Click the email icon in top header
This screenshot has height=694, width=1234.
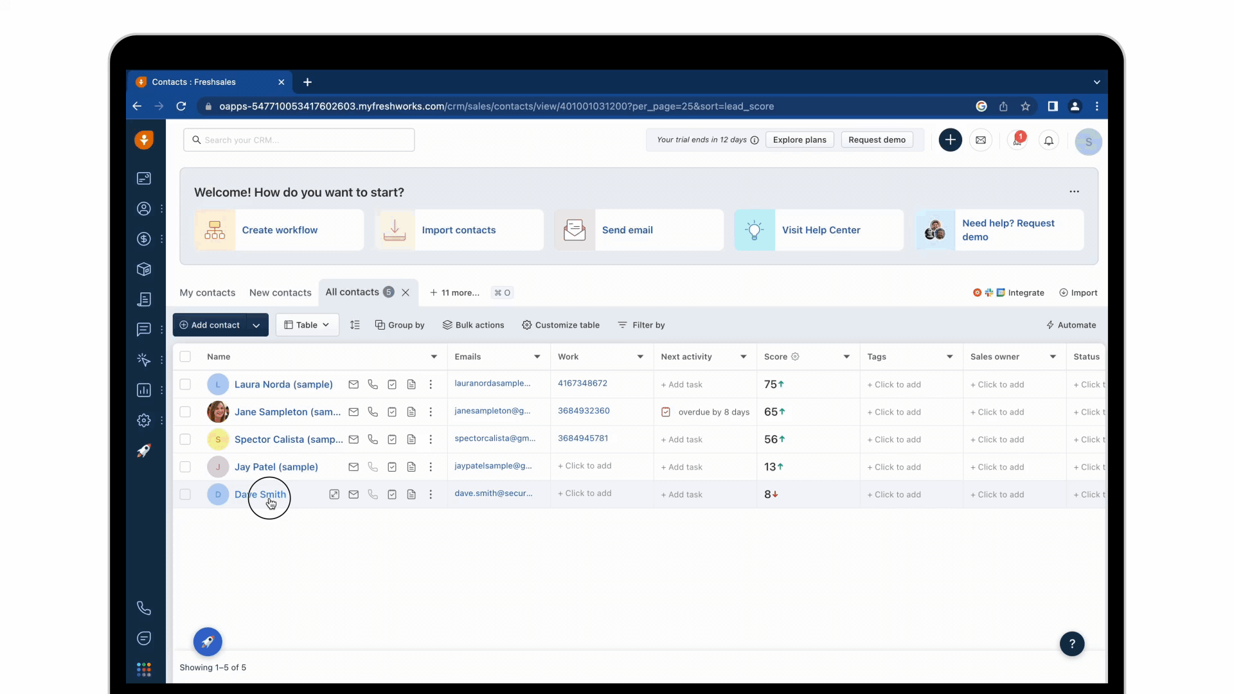click(980, 140)
